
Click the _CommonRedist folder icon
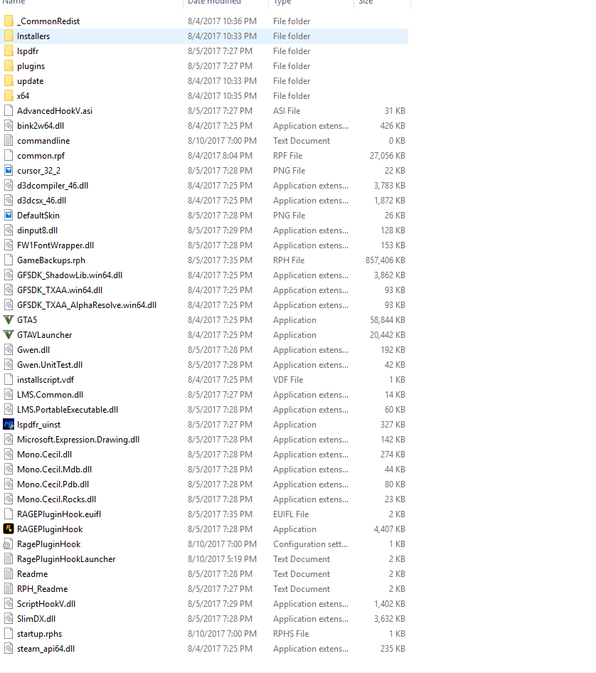8,21
